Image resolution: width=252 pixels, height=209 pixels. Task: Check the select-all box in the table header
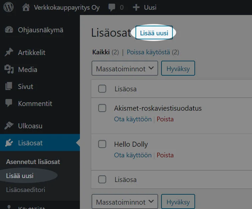[x=102, y=89]
